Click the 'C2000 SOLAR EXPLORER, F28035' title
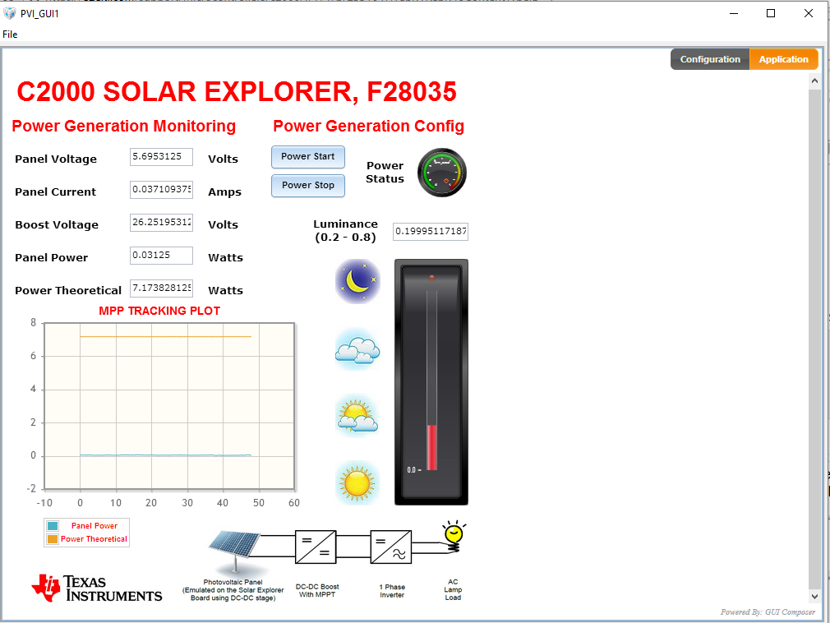 click(237, 91)
